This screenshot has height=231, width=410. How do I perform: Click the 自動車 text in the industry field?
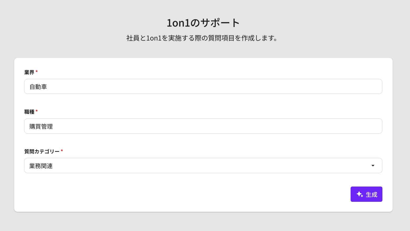click(38, 87)
